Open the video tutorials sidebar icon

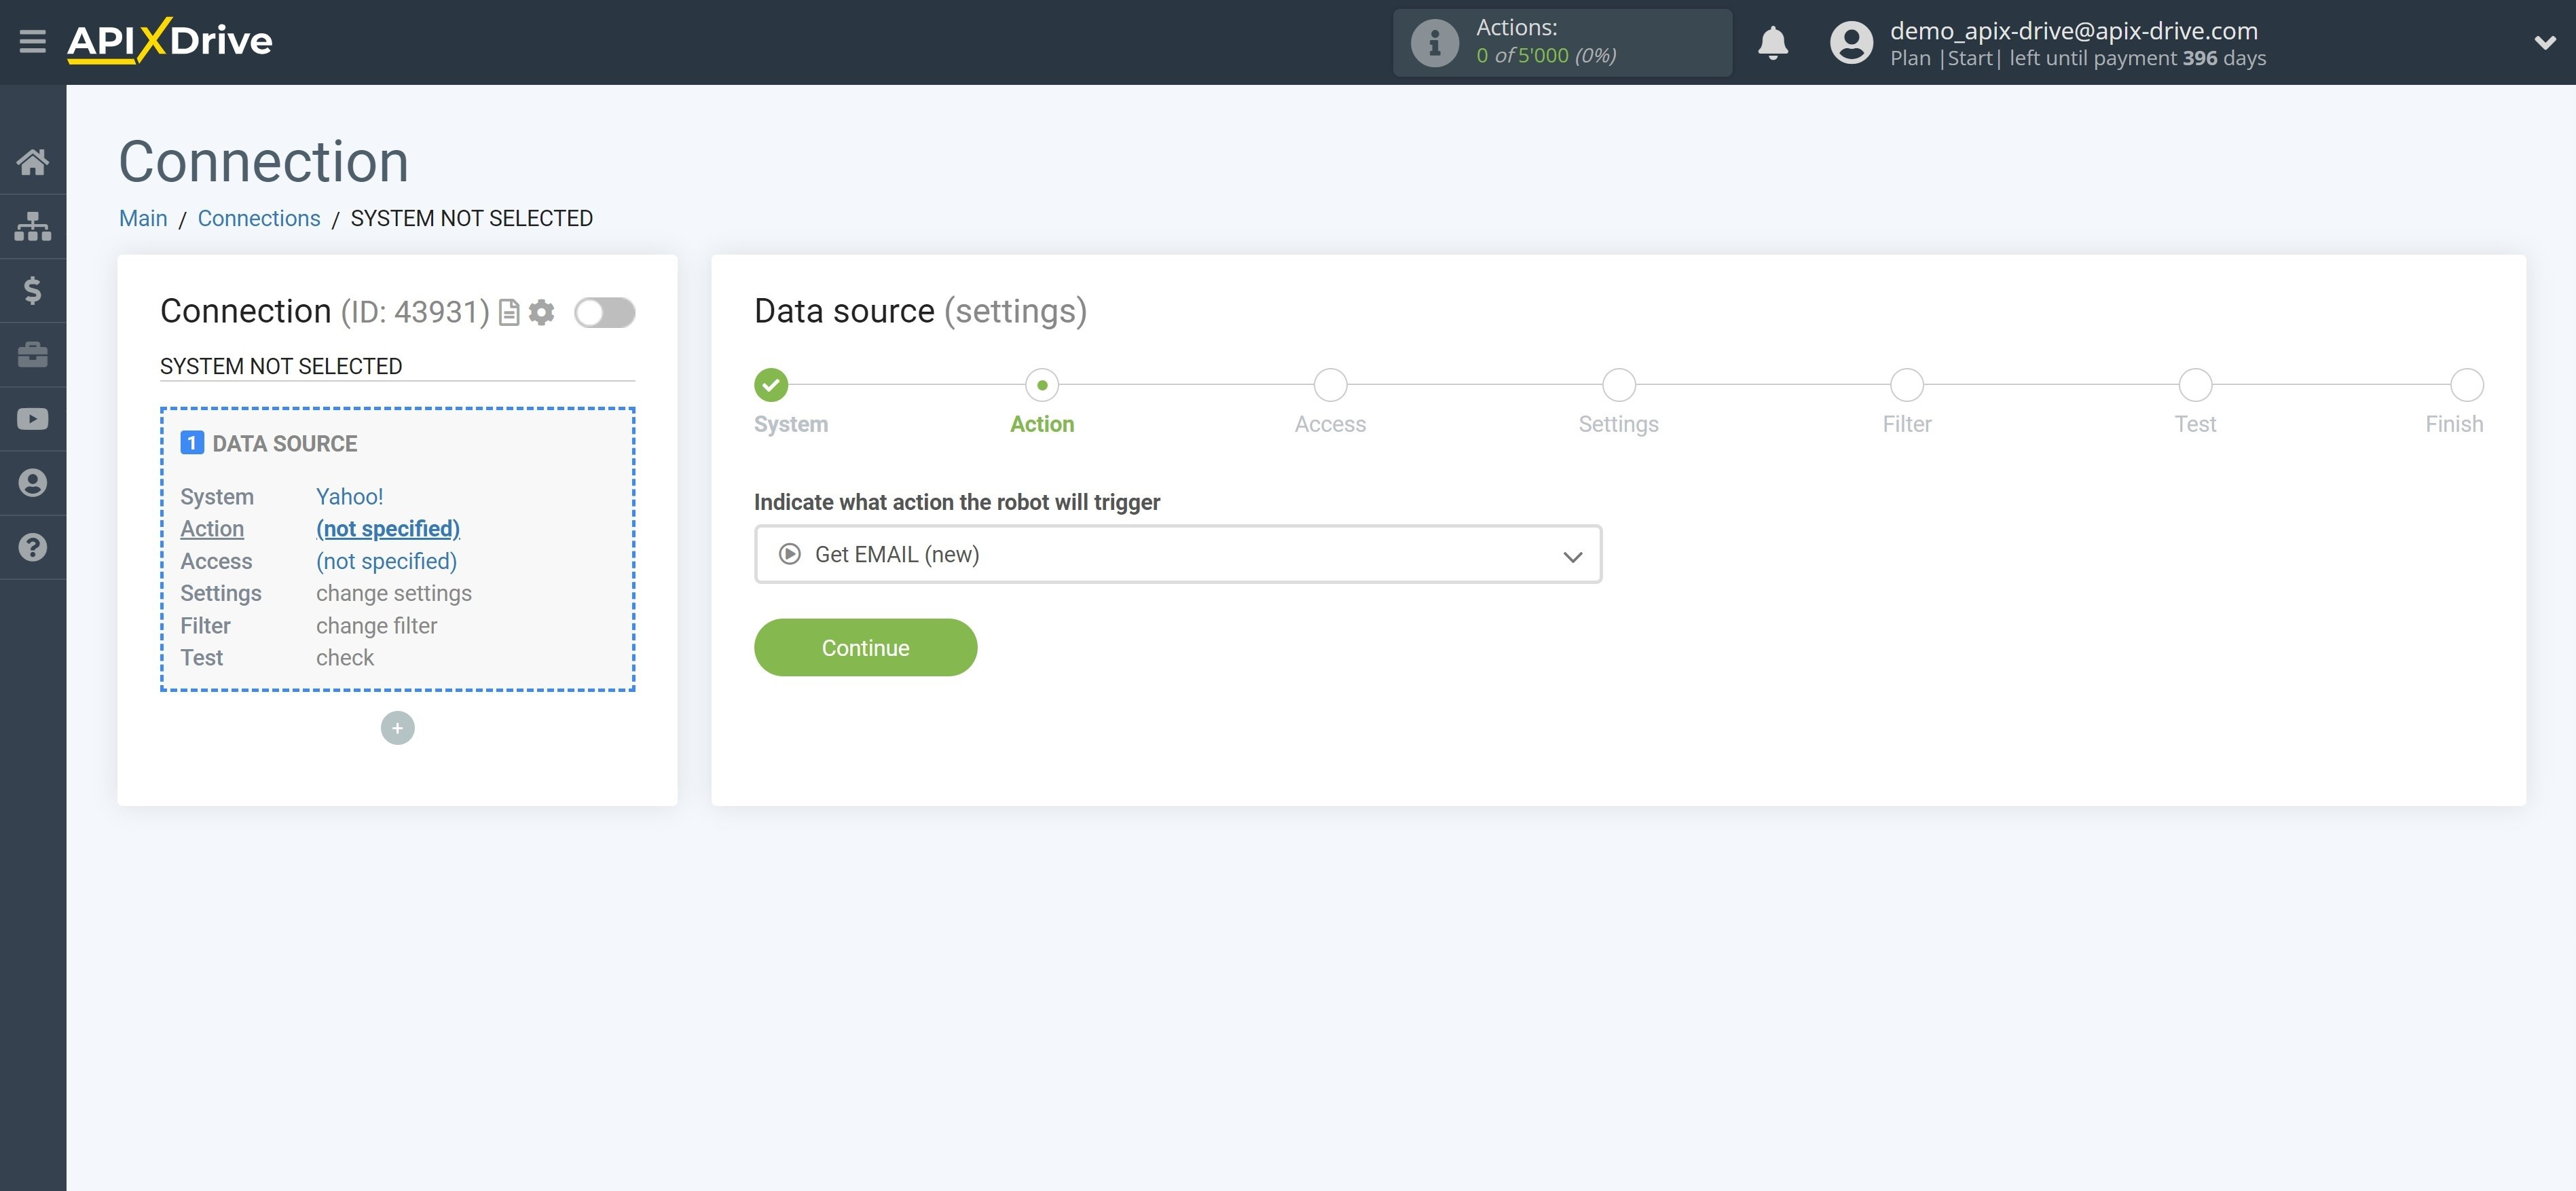click(x=33, y=419)
